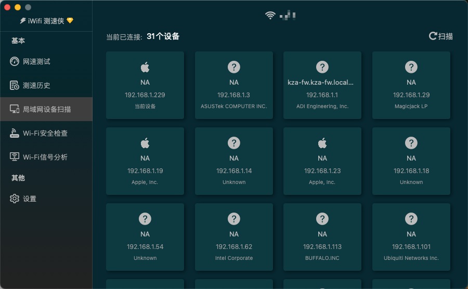Image resolution: width=468 pixels, height=289 pixels.
Task: Click the IP address 192.168.1.1
Action: 322,95
